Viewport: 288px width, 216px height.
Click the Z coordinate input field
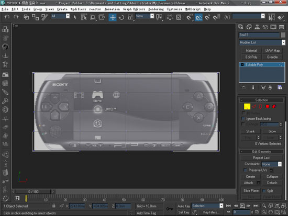[123, 206]
